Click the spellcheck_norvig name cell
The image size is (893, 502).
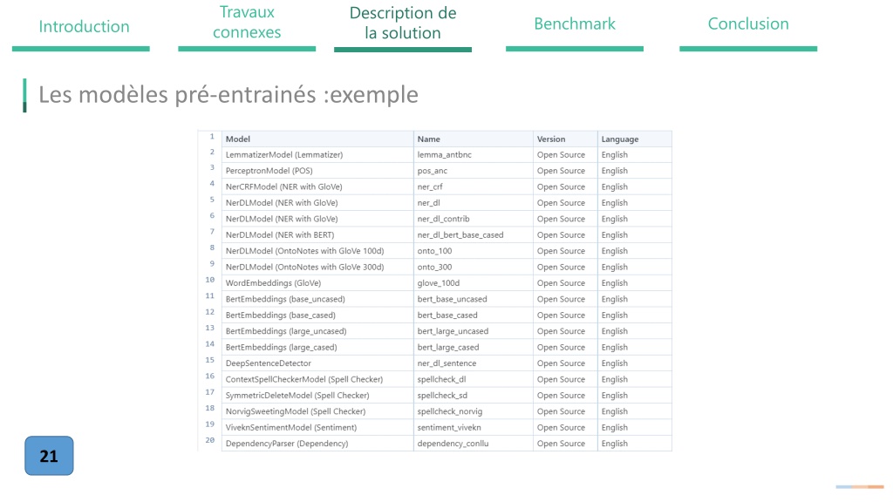[x=474, y=411]
